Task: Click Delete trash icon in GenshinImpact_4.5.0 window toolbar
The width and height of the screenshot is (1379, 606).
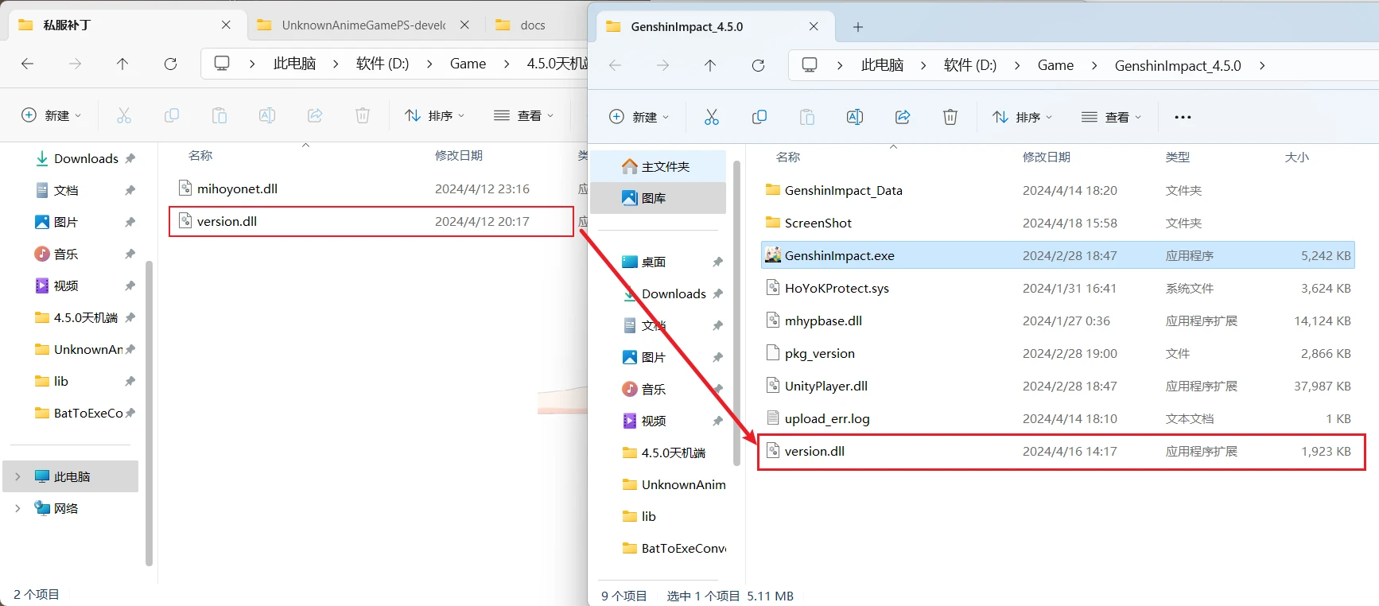Action: click(950, 117)
